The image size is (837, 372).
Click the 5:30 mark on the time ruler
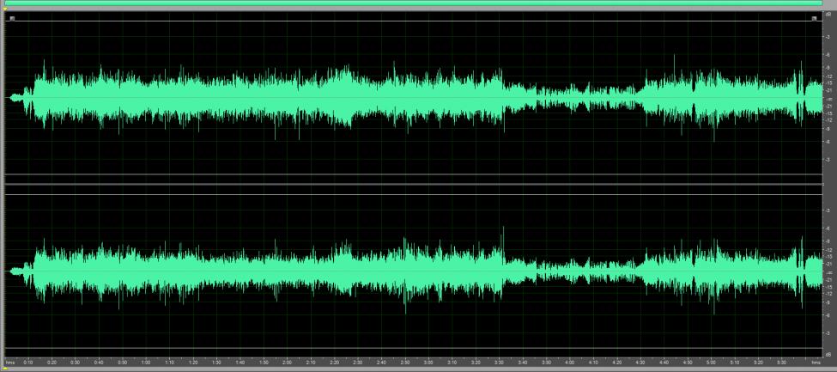click(x=781, y=363)
